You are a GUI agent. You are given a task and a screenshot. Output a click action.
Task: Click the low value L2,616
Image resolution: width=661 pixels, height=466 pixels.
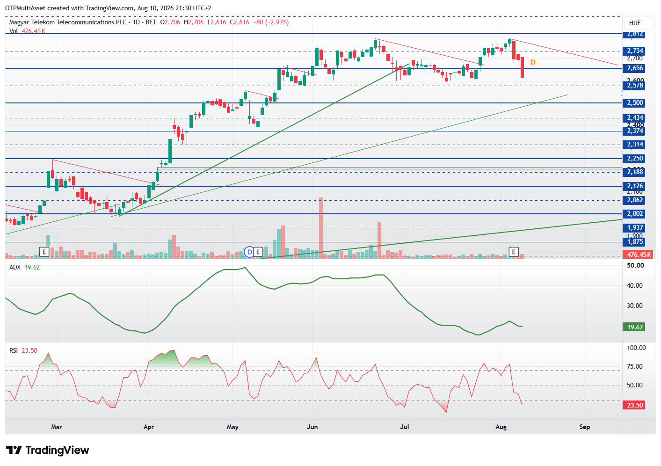(x=217, y=22)
